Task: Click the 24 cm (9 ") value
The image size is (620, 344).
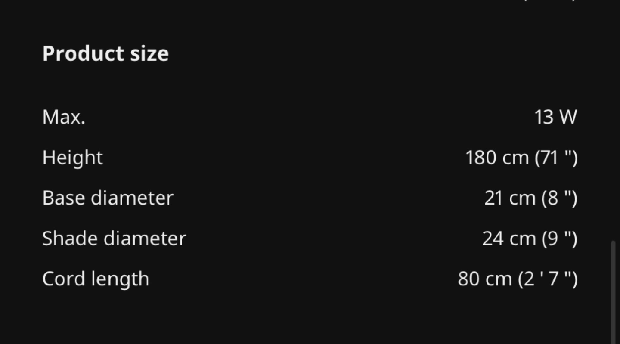Action: [530, 239]
